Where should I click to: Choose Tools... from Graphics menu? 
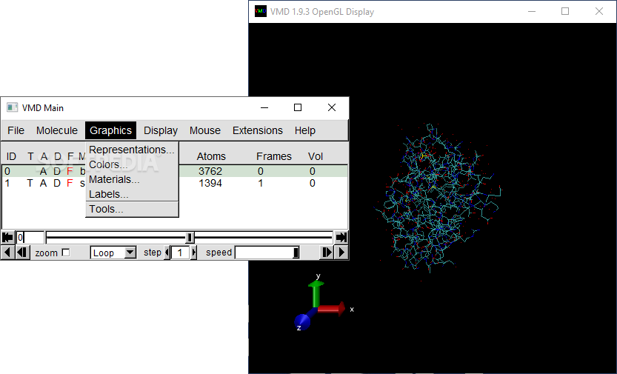coord(132,210)
